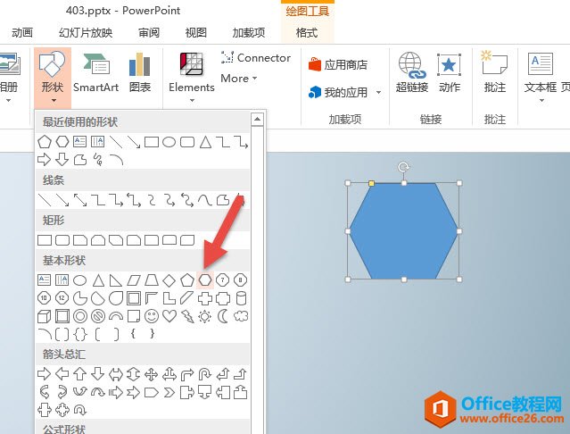Select the hexagon in Basic Shapes
The image size is (570, 434).
pos(204,280)
